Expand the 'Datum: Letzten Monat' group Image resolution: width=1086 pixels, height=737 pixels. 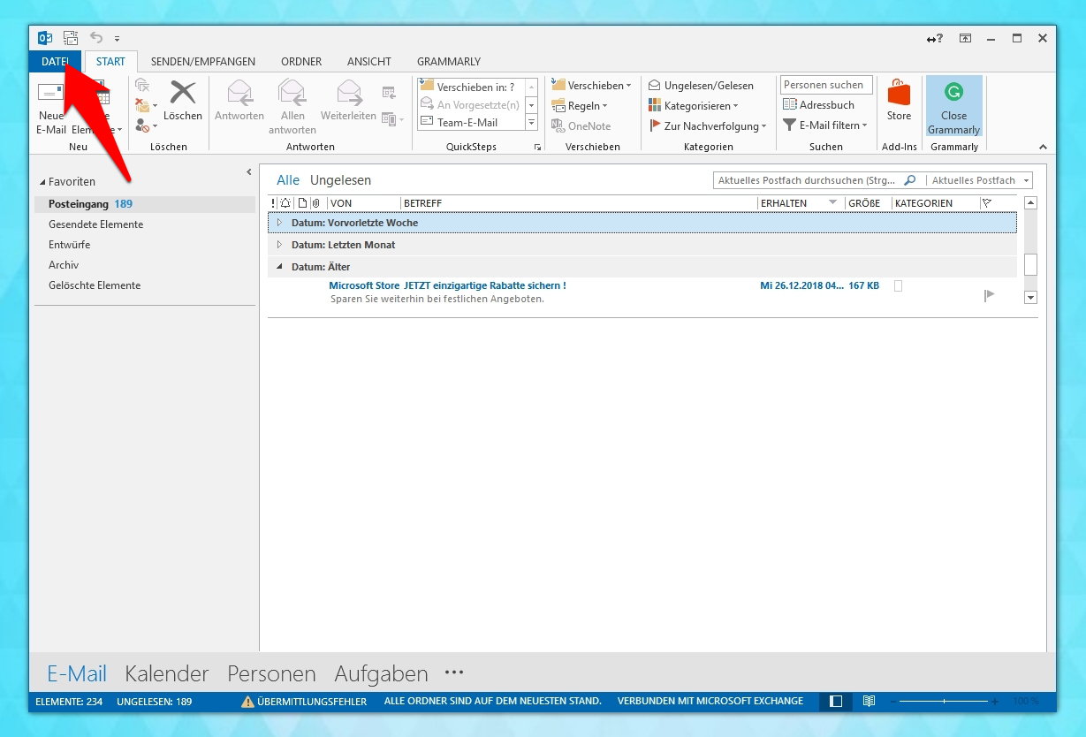pyautogui.click(x=279, y=245)
